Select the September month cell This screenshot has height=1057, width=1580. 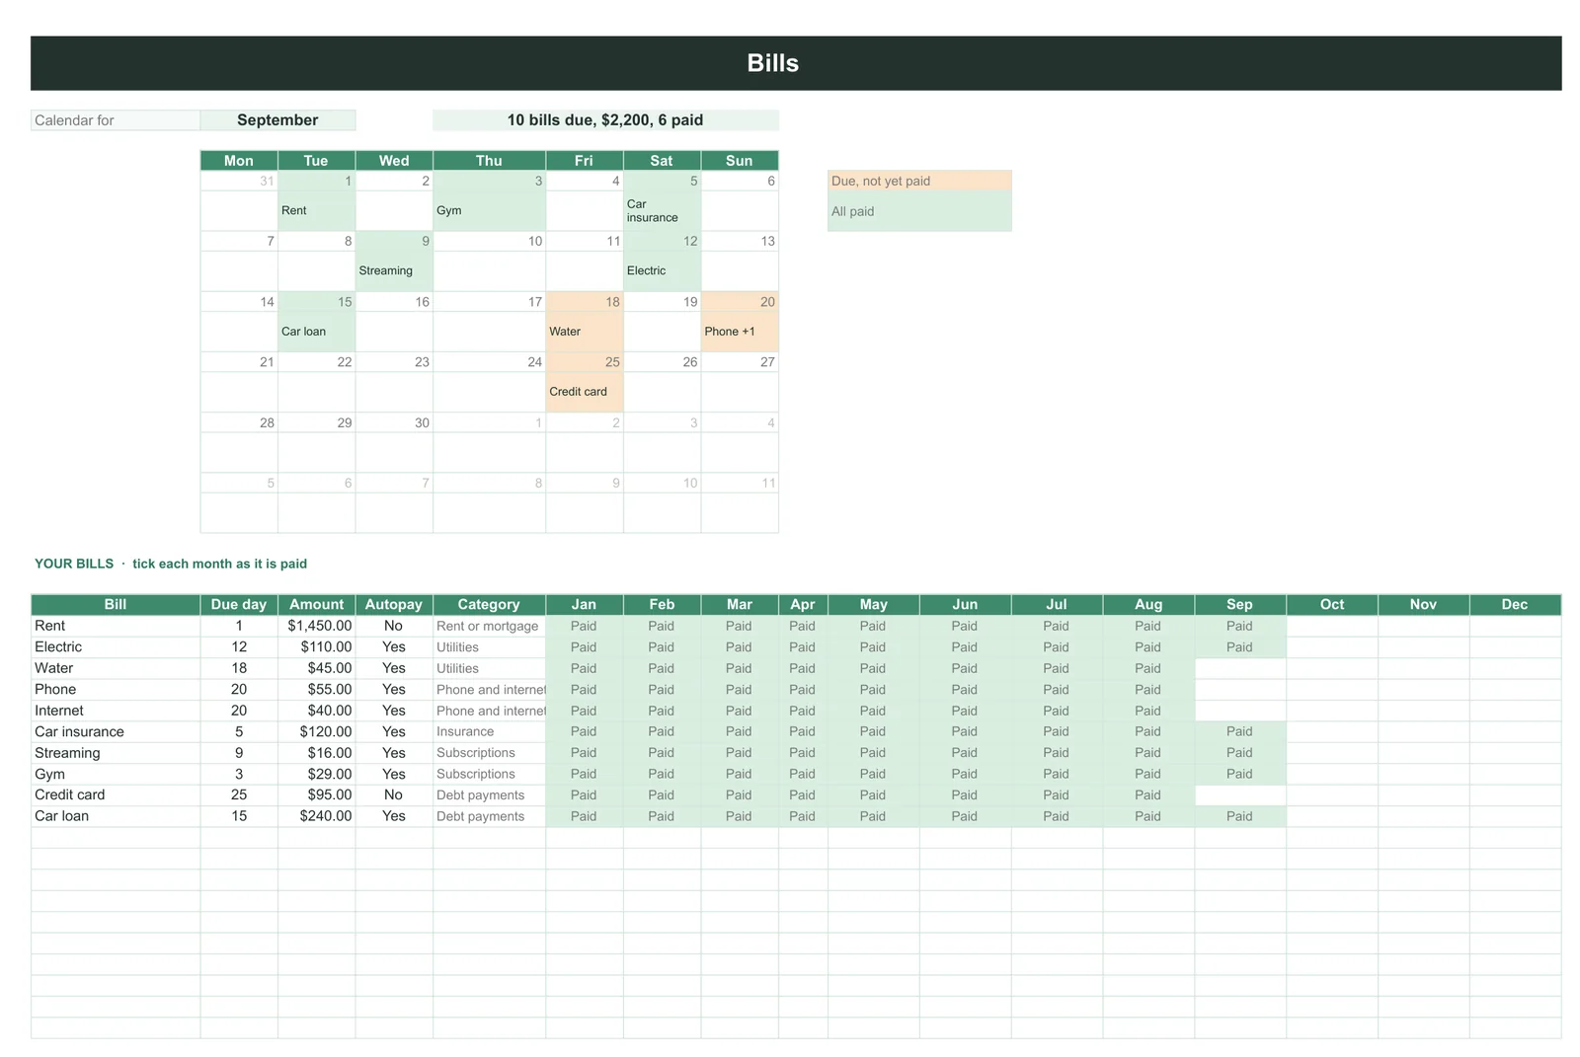277,120
